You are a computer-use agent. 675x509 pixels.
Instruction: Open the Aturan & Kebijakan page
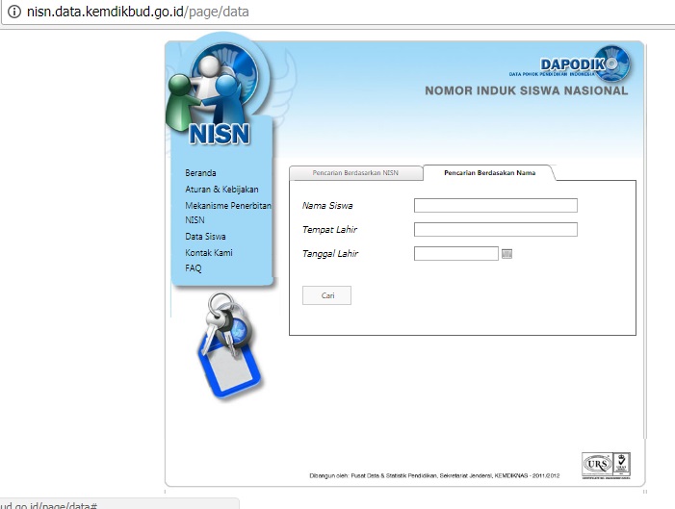pos(221,190)
